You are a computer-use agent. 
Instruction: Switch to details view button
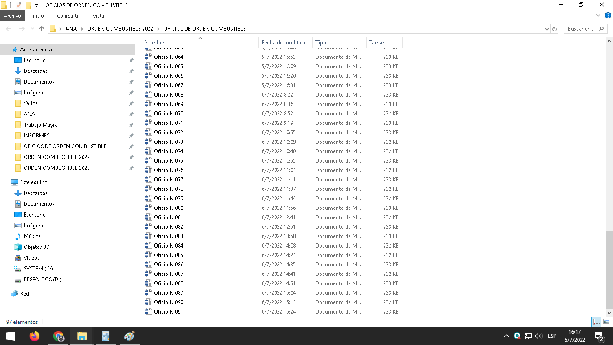click(x=596, y=322)
